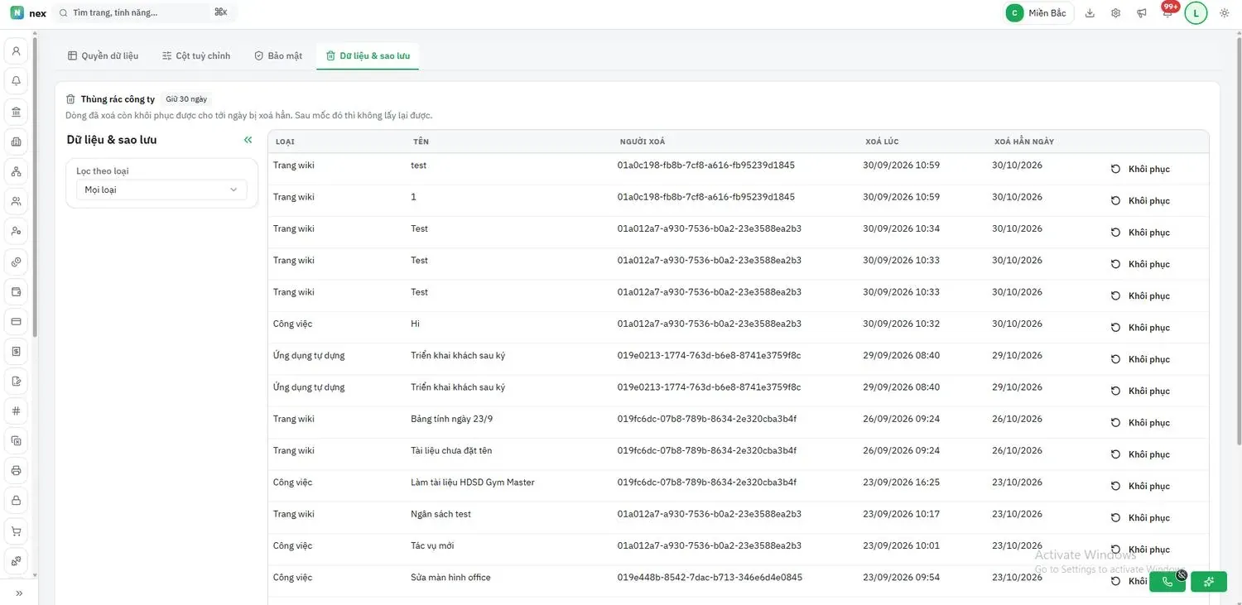Click the green sparkle assistant button
1242x605 pixels.
[x=1209, y=581]
